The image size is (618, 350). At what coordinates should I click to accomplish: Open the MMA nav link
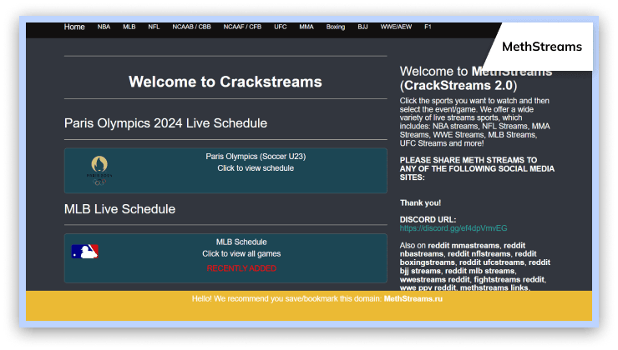306,27
